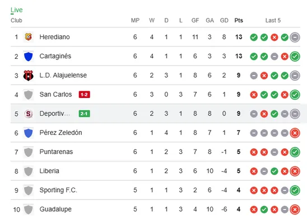Select Sporting F.C.'s latest win result icon

(x=295, y=190)
